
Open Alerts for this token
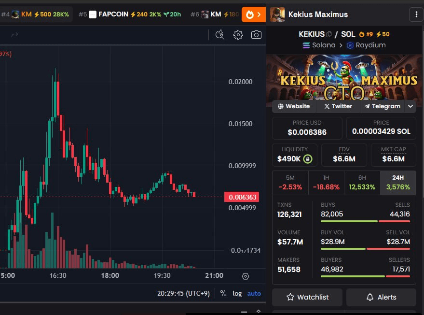tap(381, 297)
